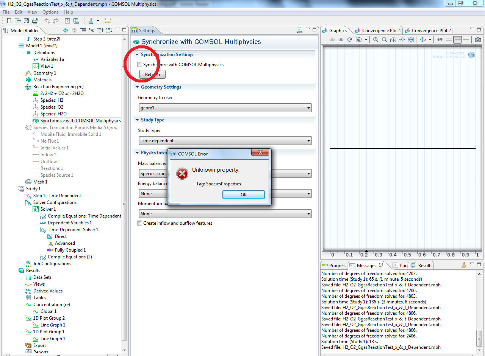Click the Model Builder expand-all icon
Screen dimensions: 485x356
(x=109, y=30)
